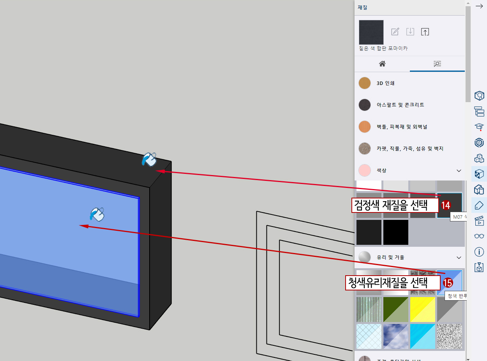
Task: Click the silver sphere 유리 및 거울 icon
Action: (365, 257)
